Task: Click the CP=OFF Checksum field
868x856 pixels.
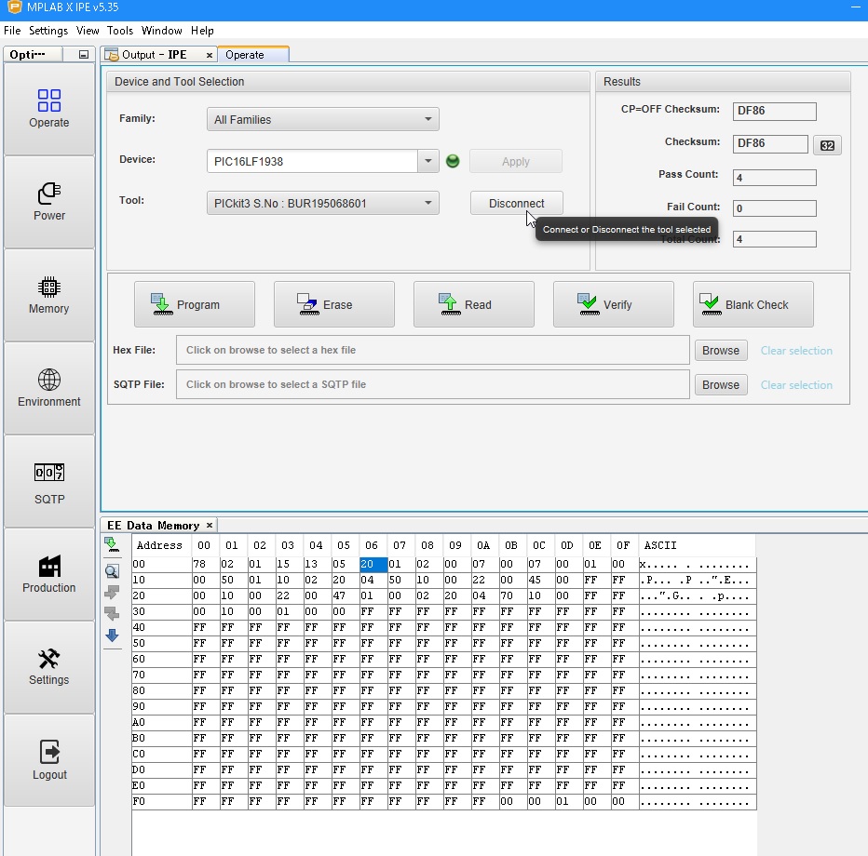Action: click(x=774, y=111)
